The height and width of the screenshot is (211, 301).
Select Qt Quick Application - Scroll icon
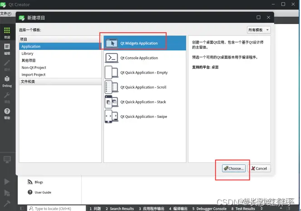pyautogui.click(x=112, y=87)
